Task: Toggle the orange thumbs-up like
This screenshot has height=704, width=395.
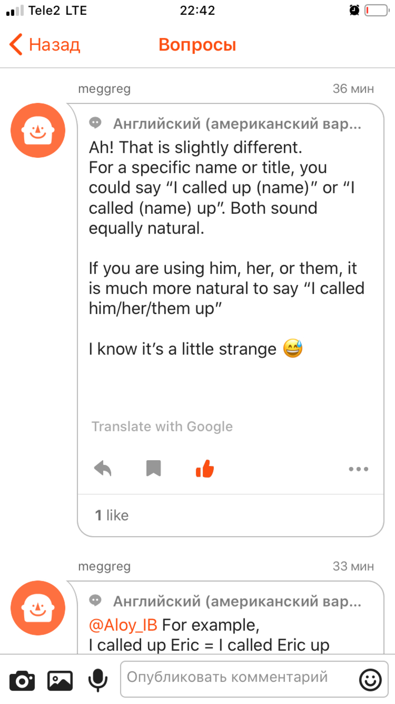Action: [x=204, y=468]
